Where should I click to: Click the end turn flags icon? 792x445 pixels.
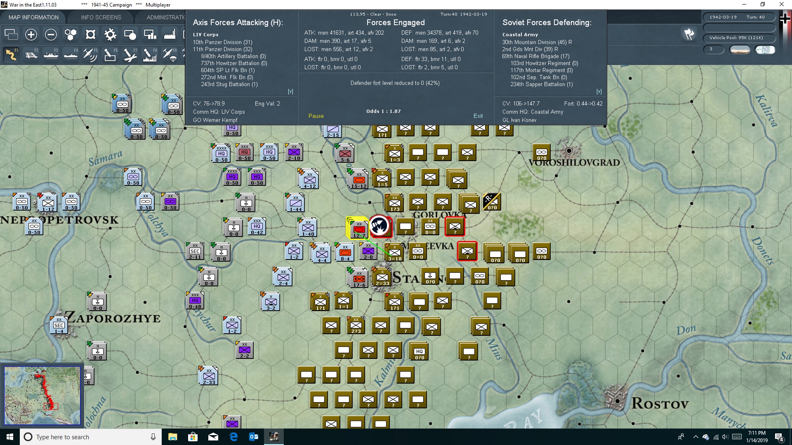tap(688, 34)
